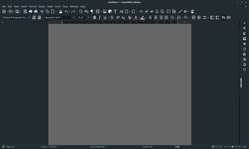Click the Save document icon
The width and height of the screenshot is (249, 149).
coord(17,12)
